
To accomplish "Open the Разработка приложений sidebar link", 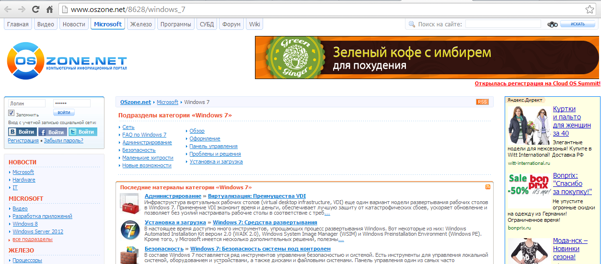I will click(42, 216).
